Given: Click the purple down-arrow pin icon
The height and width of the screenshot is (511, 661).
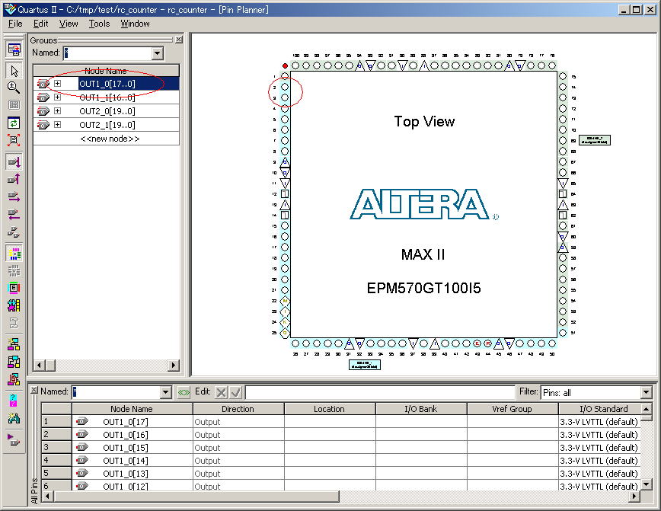Looking at the screenshot, I should [x=14, y=161].
